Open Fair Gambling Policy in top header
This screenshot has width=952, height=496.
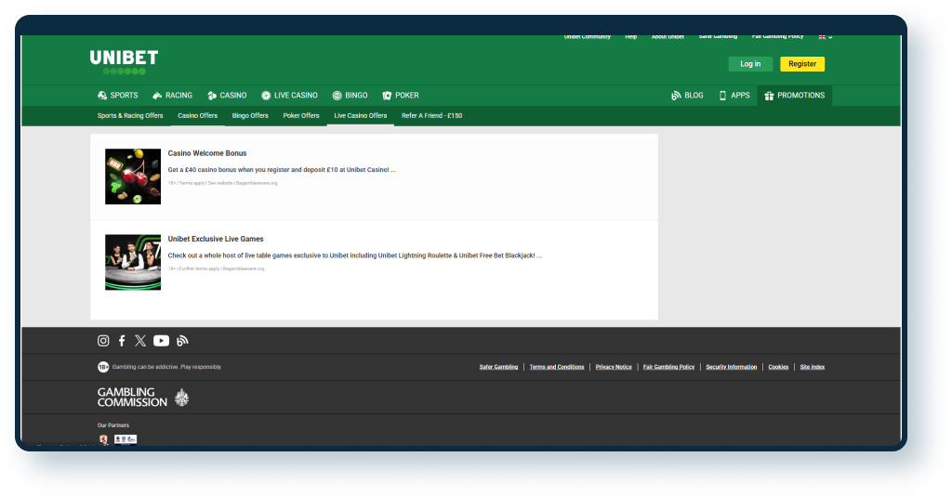tap(777, 37)
